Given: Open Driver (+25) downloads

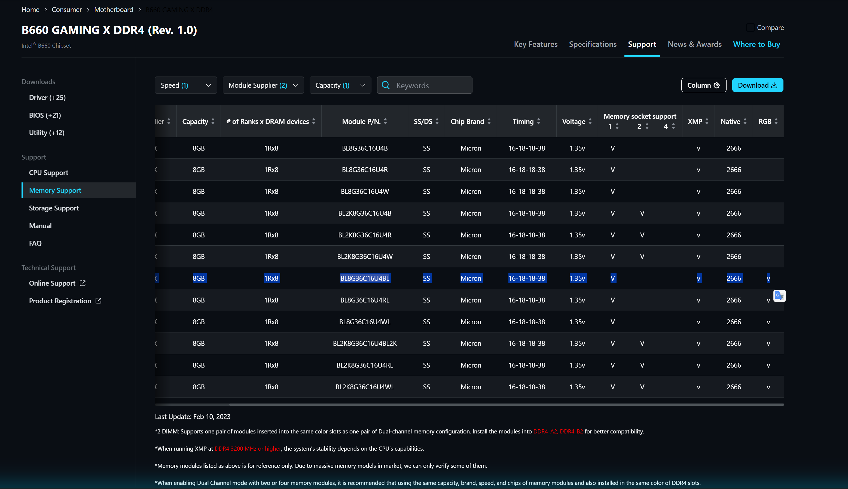Looking at the screenshot, I should pos(47,97).
